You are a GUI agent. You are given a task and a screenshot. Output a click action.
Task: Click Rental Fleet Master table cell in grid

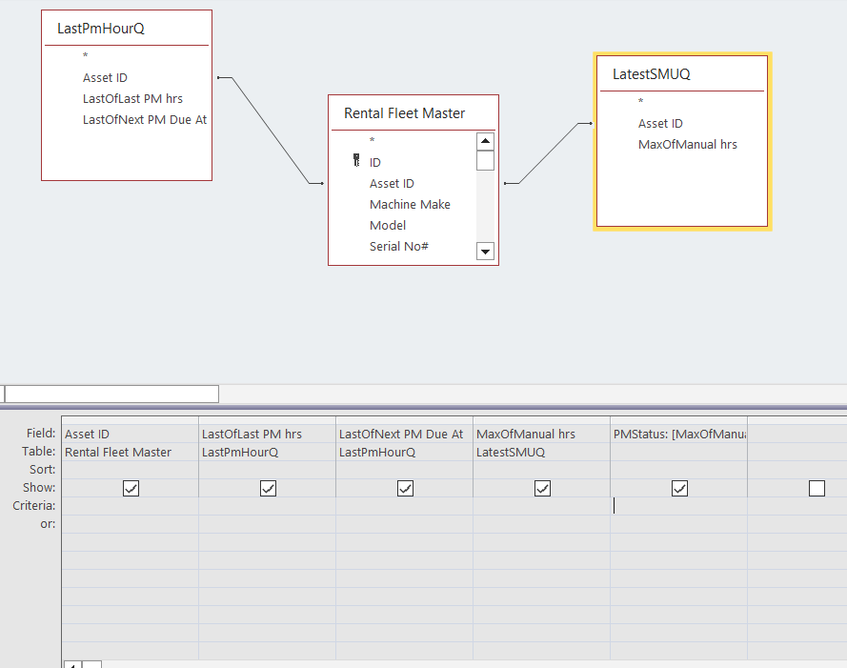pyautogui.click(x=131, y=452)
